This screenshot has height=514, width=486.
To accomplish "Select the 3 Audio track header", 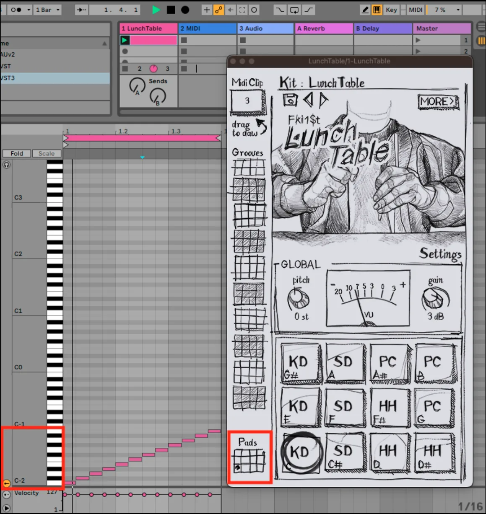I will click(266, 28).
